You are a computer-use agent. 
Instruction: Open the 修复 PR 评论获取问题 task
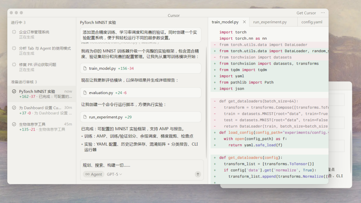coord(42,67)
